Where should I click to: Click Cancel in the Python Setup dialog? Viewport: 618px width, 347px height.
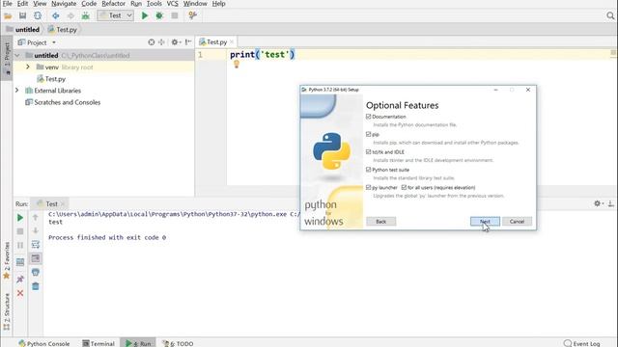(517, 222)
